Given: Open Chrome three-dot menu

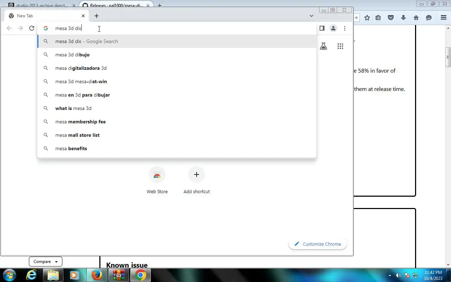Looking at the screenshot, I should 345,28.
